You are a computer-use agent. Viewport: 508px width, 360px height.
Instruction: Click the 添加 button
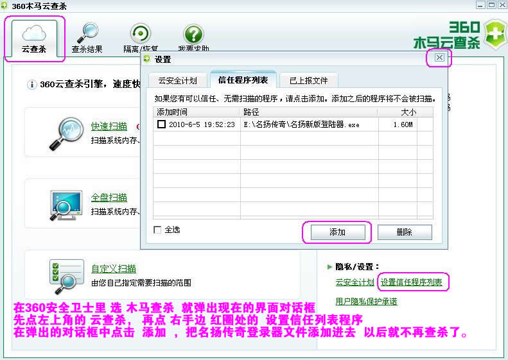coord(337,232)
